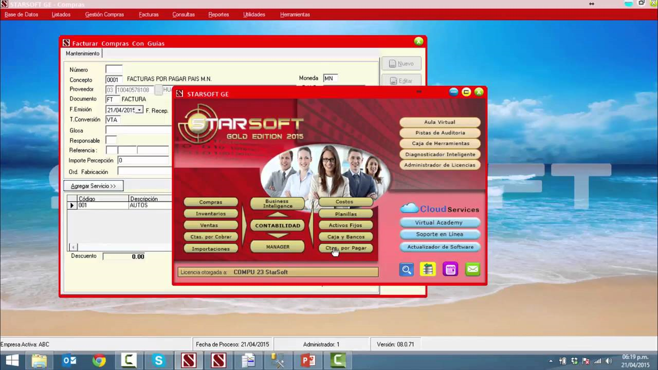Click the blue search magnifier icon

[406, 269]
